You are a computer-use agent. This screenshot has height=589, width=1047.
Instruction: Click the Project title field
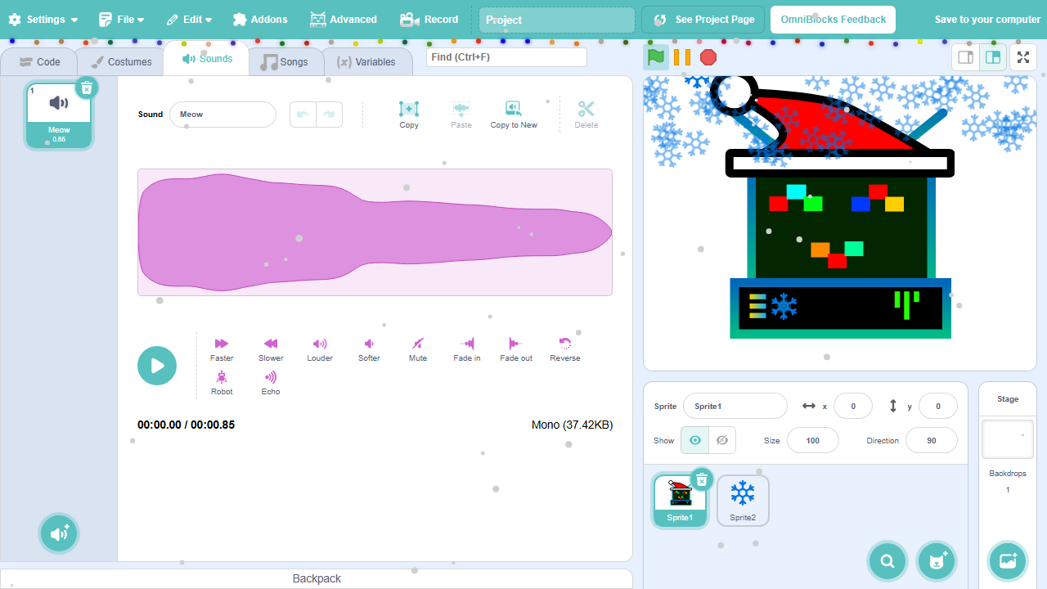557,20
